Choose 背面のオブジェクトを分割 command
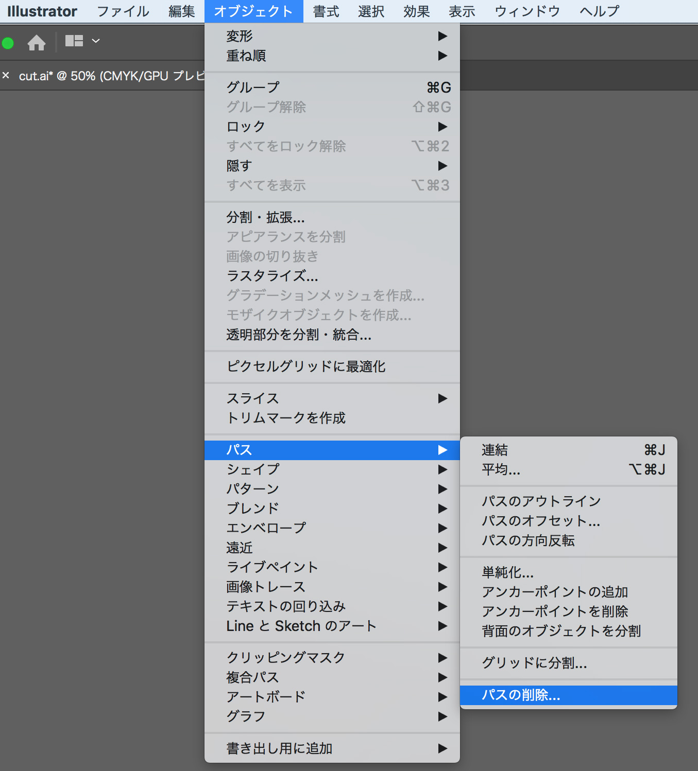Viewport: 698px width, 771px height. (x=569, y=631)
